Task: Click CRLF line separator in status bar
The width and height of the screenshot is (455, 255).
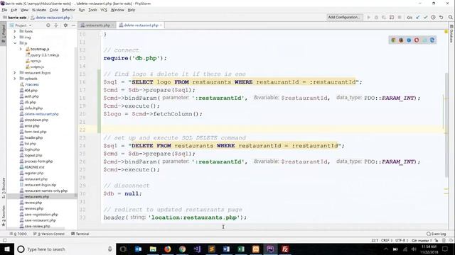Action: [x=386, y=241]
